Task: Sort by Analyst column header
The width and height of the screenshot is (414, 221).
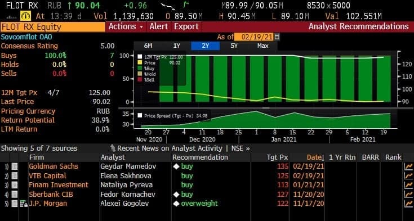Action: click(x=113, y=157)
